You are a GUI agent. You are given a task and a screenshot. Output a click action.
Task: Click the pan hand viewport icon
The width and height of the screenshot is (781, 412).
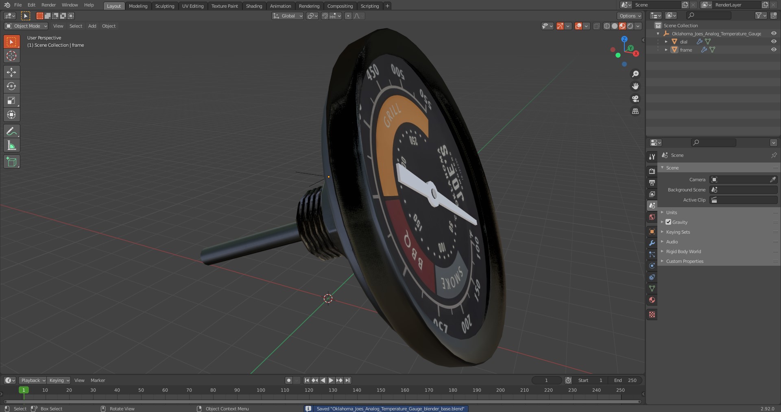pyautogui.click(x=635, y=86)
